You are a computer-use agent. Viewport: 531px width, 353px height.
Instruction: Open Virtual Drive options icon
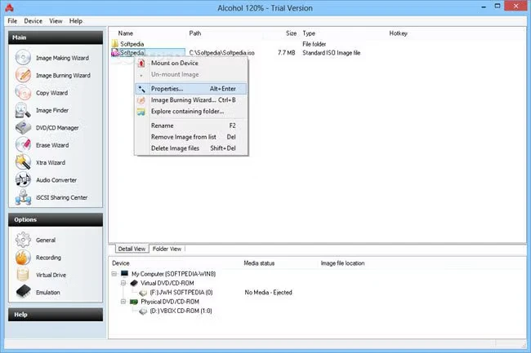tap(24, 275)
